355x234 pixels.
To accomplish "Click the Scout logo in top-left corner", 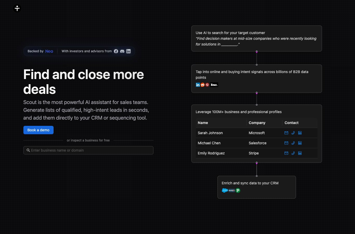I will click(17, 8).
